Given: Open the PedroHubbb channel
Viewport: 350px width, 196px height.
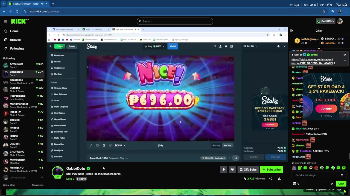Looking at the screenshot, I should [23, 97].
